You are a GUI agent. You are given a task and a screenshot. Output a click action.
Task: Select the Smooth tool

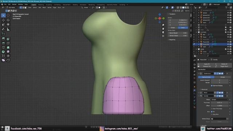point(8,52)
